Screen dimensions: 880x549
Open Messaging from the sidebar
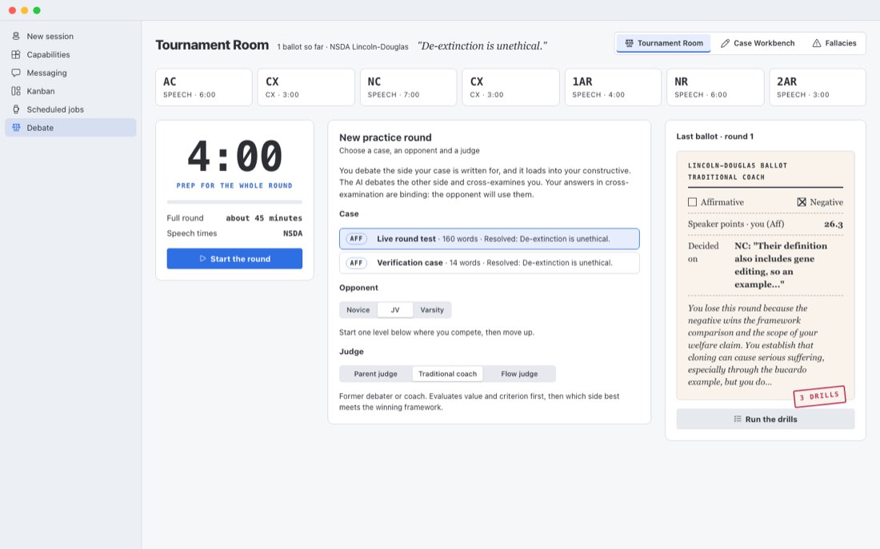click(70, 73)
